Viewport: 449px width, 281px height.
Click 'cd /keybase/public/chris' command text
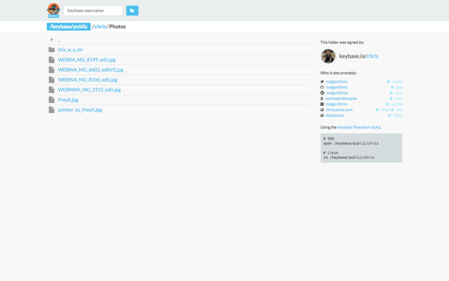click(349, 157)
